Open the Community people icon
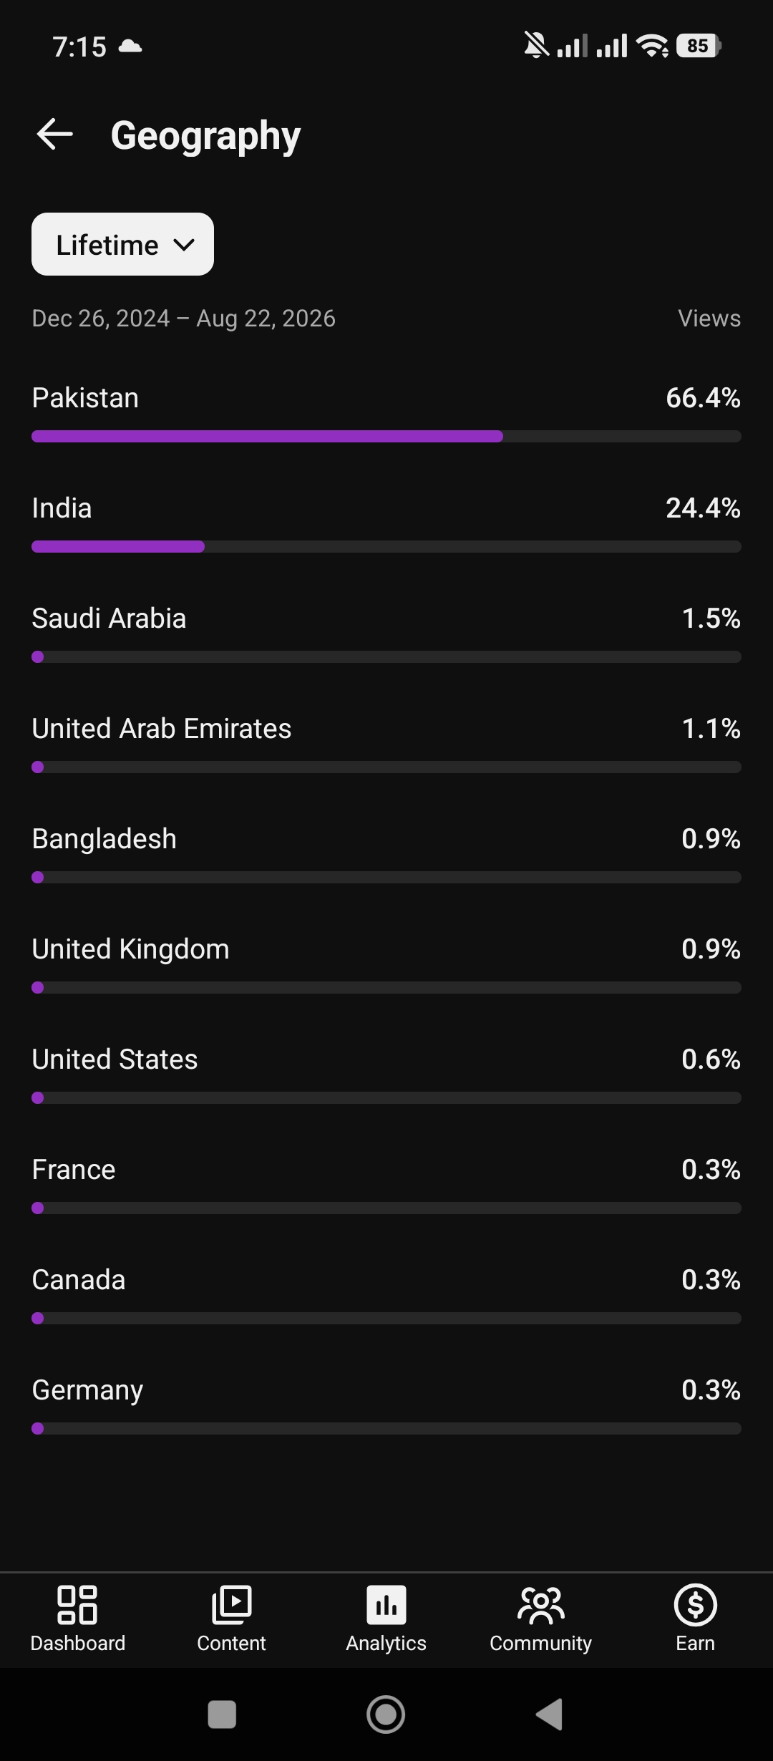 coord(541,1604)
